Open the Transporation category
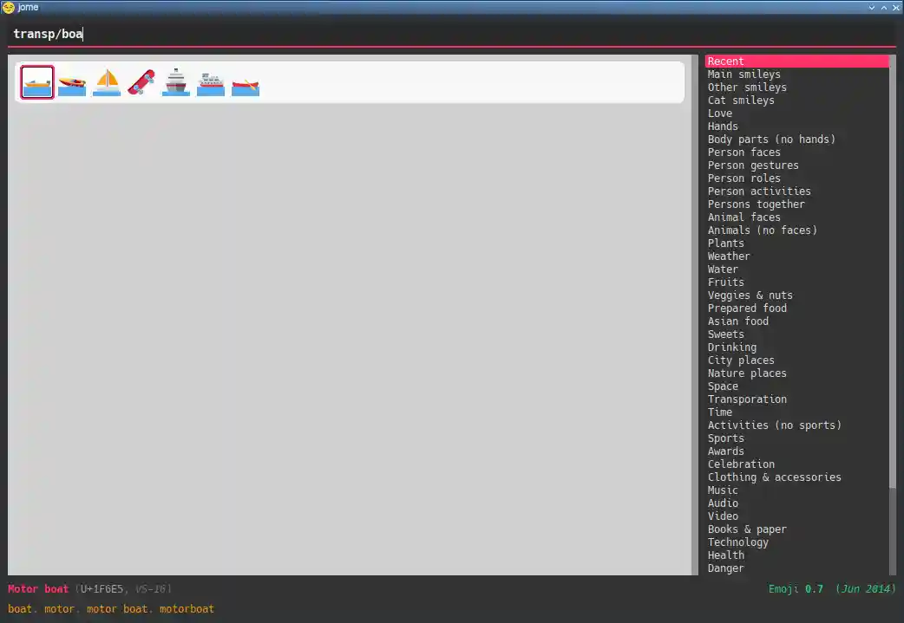The image size is (904, 623). pos(747,399)
